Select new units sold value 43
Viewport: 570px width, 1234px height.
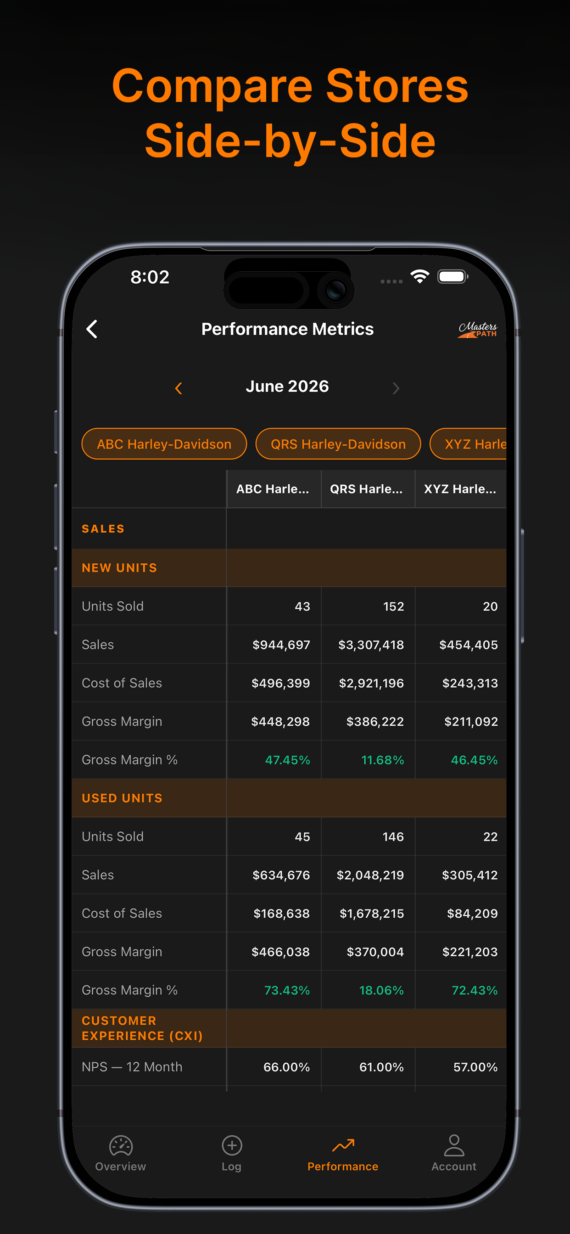302,606
